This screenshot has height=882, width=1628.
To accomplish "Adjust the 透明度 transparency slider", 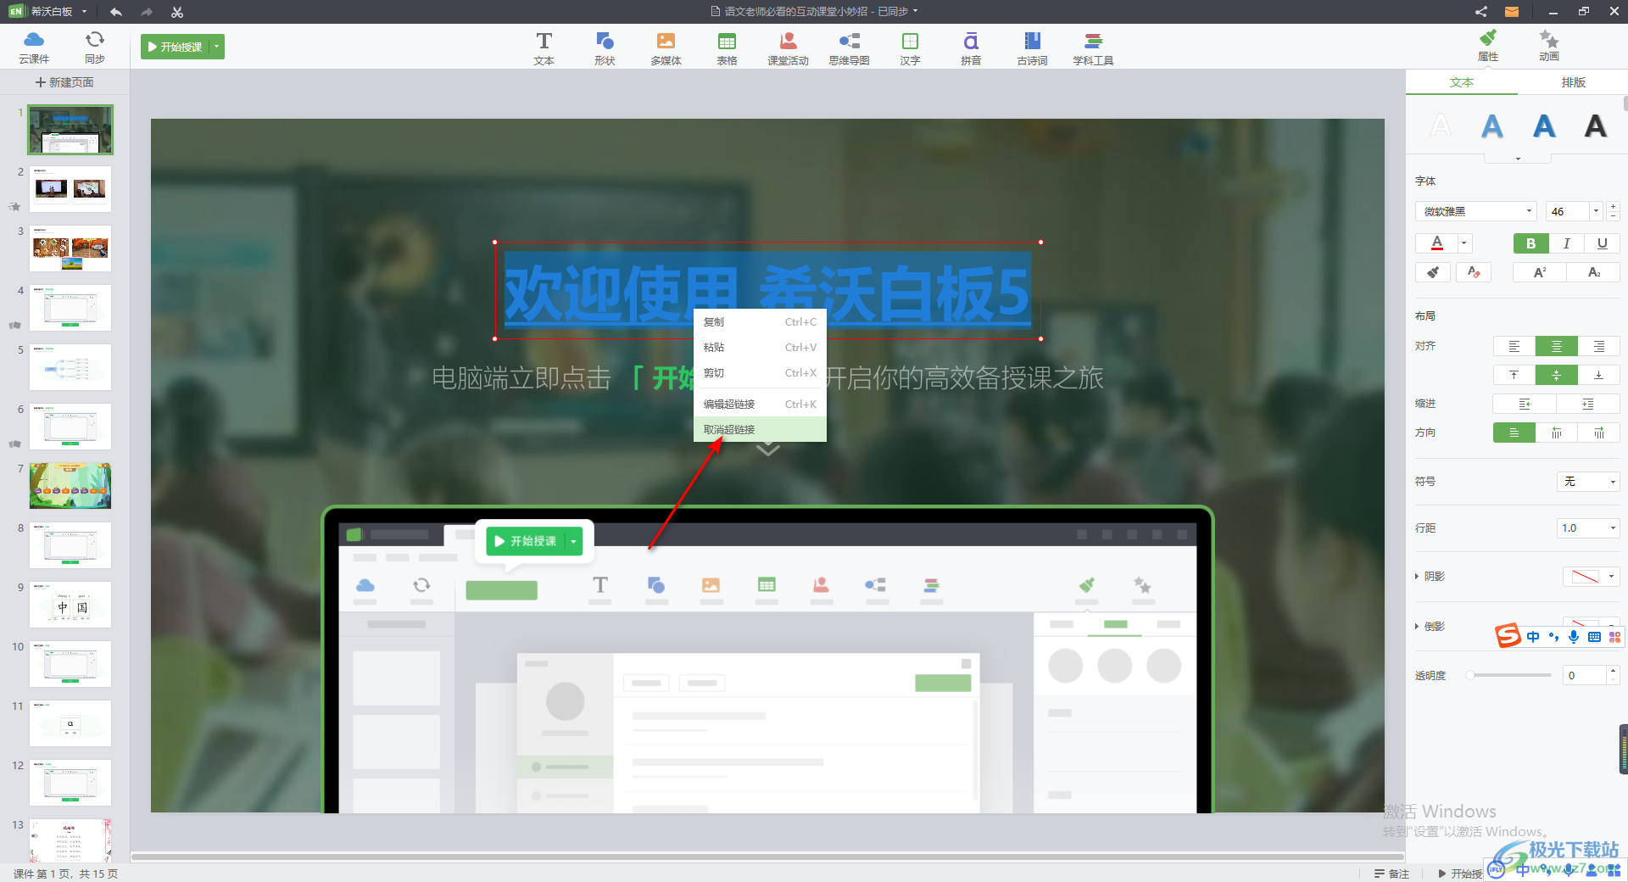I will pyautogui.click(x=1510, y=675).
